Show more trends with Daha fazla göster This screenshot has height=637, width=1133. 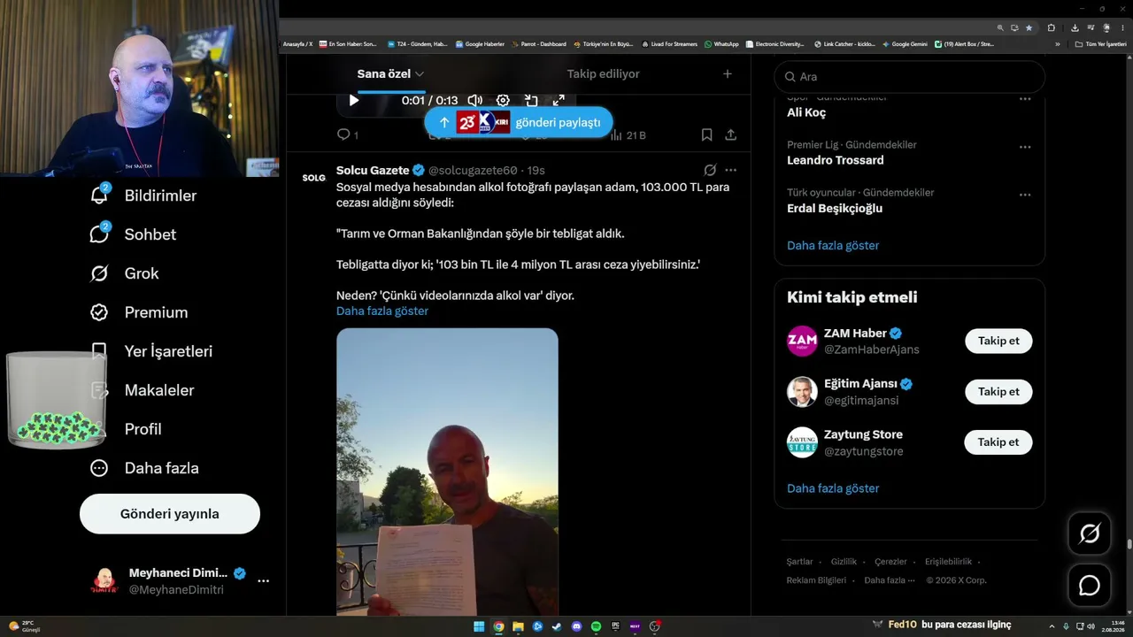pos(833,245)
